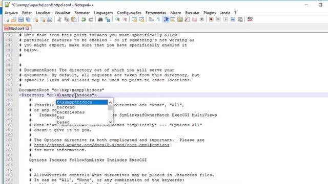Click the Print toolbar icon
The image size is (328, 184).
point(50,19)
